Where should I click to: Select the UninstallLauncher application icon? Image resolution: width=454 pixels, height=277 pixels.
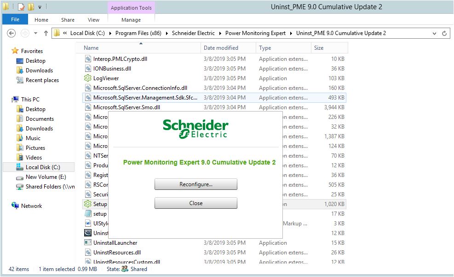88,242
